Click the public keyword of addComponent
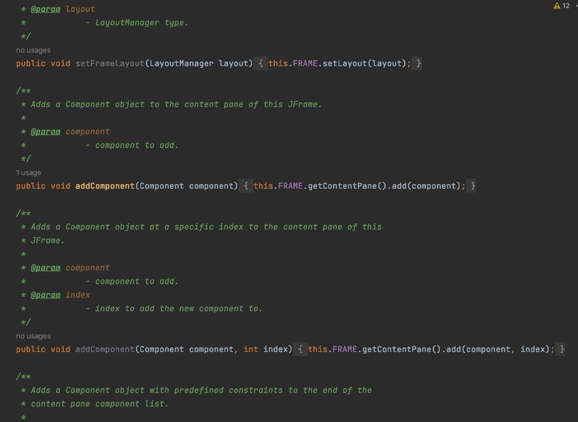This screenshot has width=578, height=422. coord(30,185)
